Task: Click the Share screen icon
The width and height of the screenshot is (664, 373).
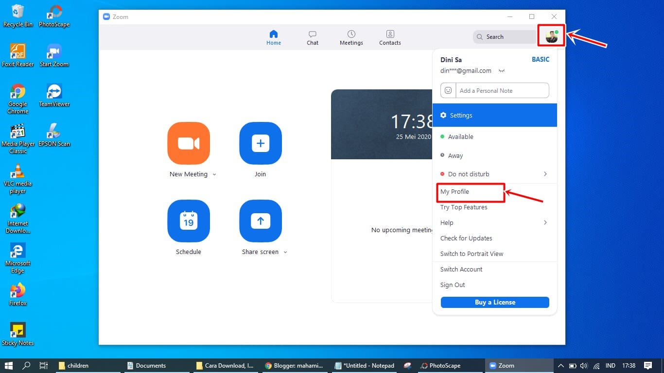Action: tap(260, 221)
